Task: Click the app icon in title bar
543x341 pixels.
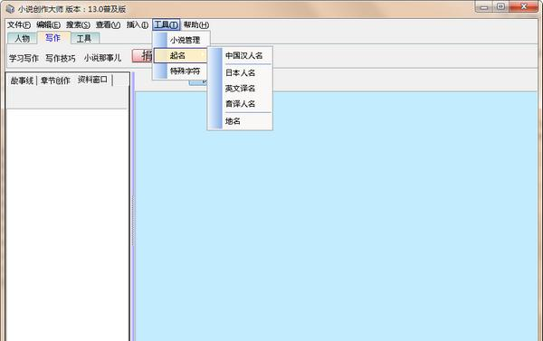Action: (x=10, y=9)
